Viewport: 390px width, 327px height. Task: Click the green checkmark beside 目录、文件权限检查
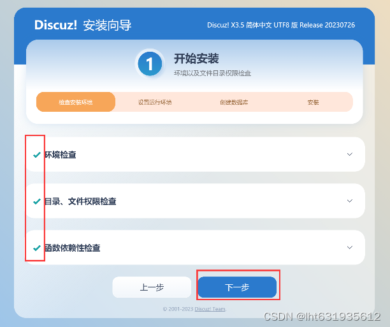[x=37, y=201]
